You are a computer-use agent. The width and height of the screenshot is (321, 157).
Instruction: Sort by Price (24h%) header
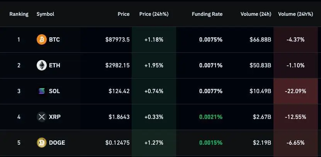tap(154, 14)
